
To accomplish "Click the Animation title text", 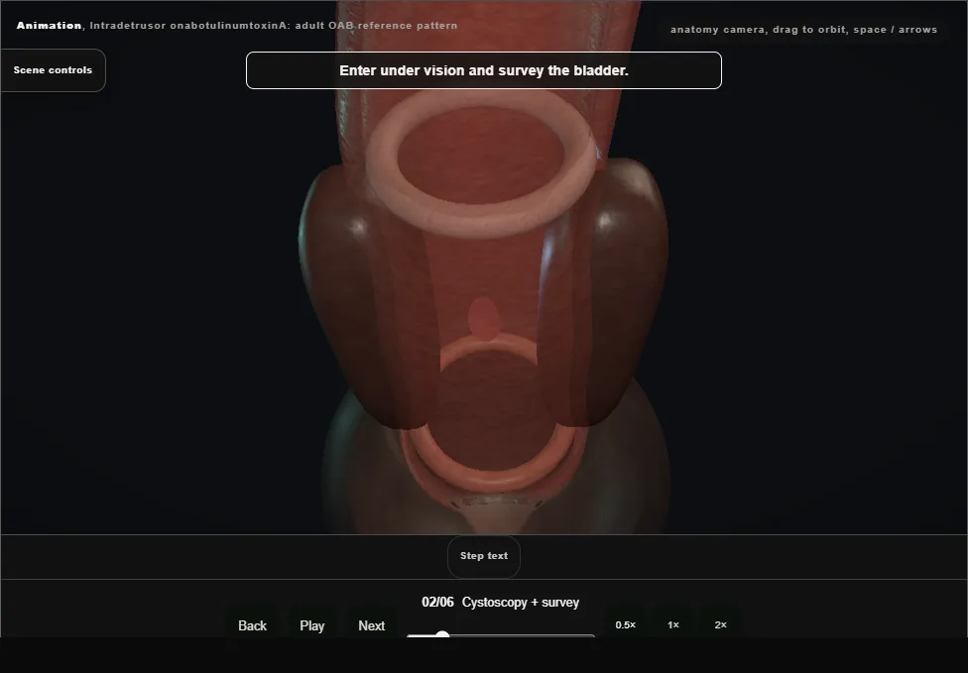I will click(237, 26).
